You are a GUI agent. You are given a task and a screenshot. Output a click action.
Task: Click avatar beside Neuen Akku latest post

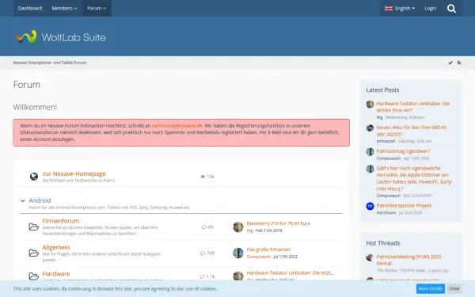point(370,128)
